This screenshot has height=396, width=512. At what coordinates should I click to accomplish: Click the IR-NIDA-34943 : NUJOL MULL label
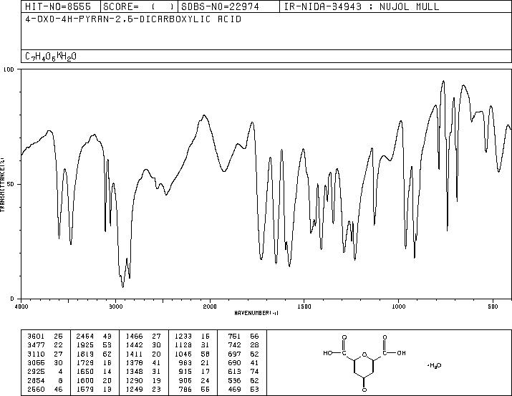(362, 6)
